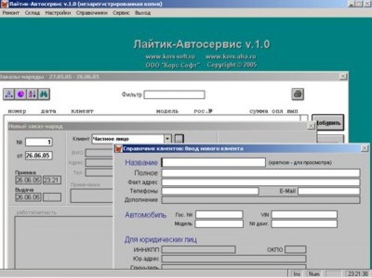Click the Выдача time field
Image resolution: width=372 pixels, height=278 pixels.
click(x=51, y=197)
